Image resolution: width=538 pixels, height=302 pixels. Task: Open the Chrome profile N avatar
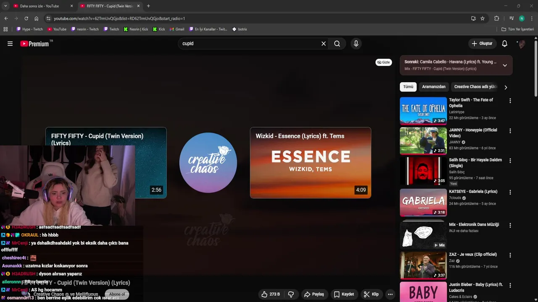pyautogui.click(x=522, y=18)
